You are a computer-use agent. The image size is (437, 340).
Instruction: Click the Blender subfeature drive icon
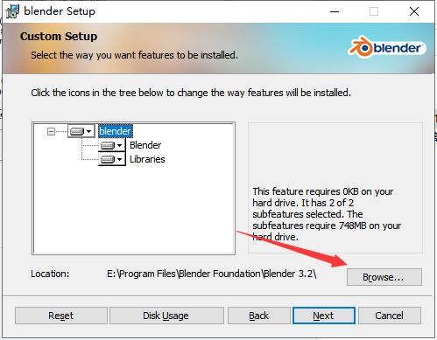pos(108,145)
